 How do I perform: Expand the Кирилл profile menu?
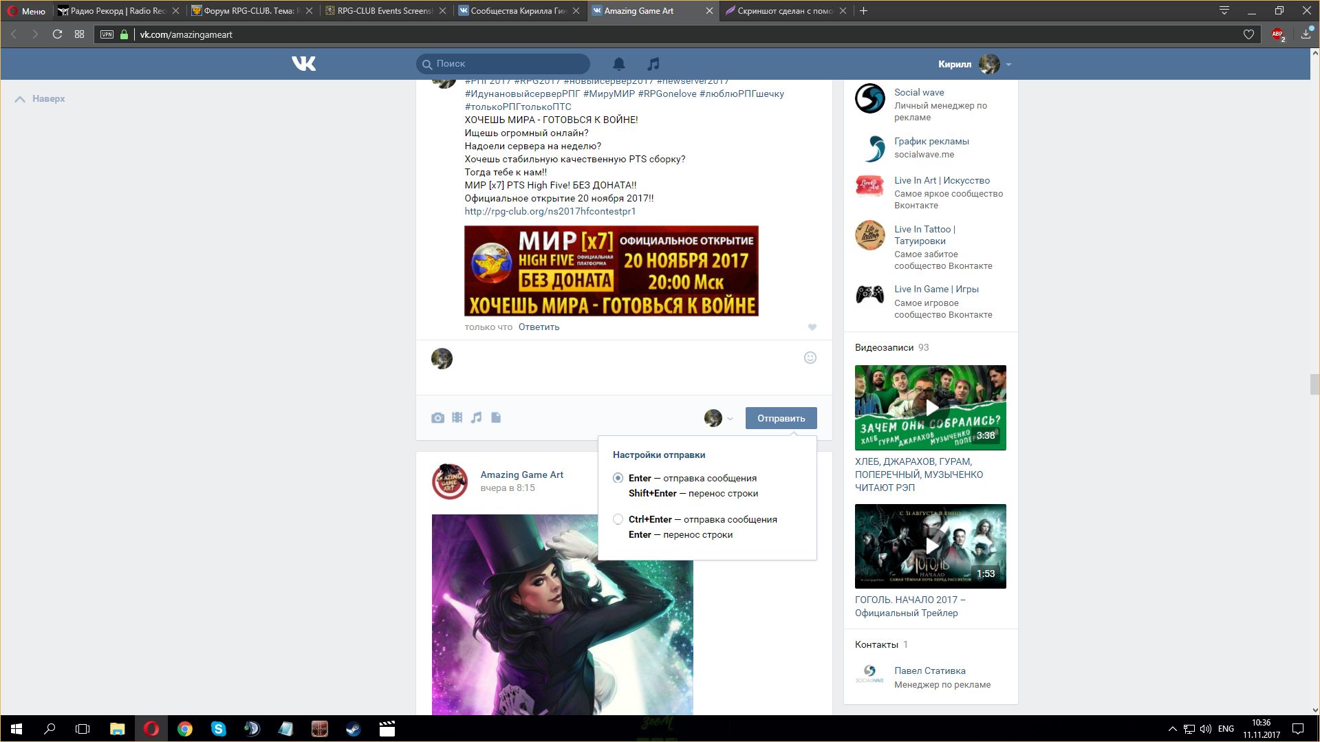975,64
